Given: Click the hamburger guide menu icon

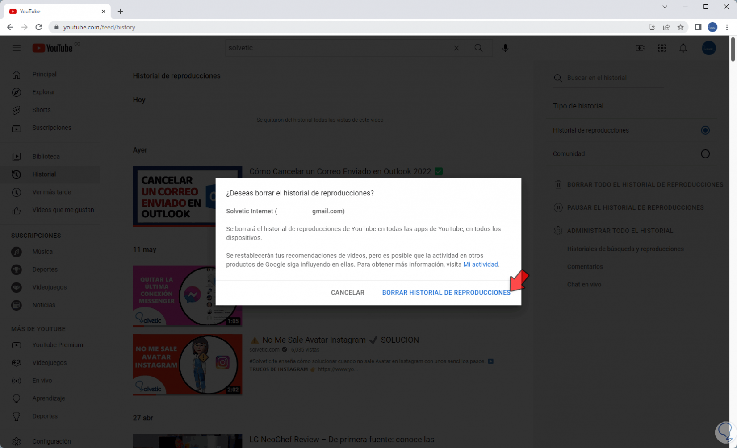Looking at the screenshot, I should [17, 48].
